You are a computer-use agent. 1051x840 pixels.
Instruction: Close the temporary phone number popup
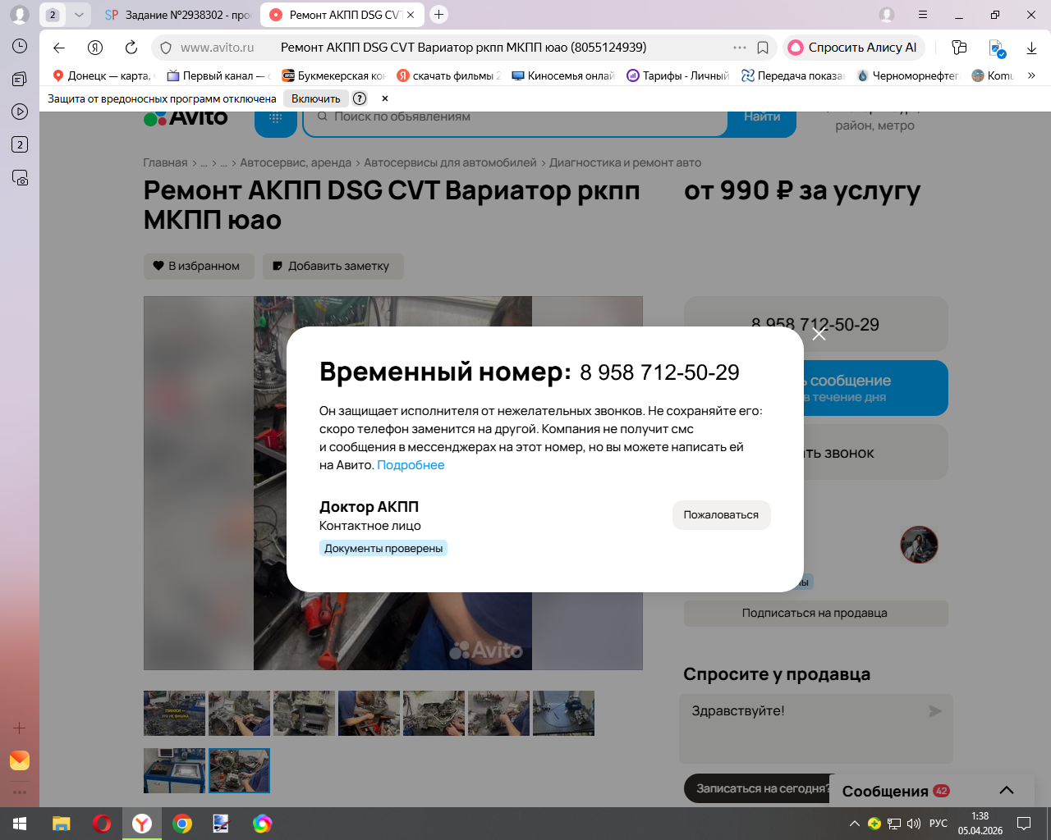click(x=819, y=334)
